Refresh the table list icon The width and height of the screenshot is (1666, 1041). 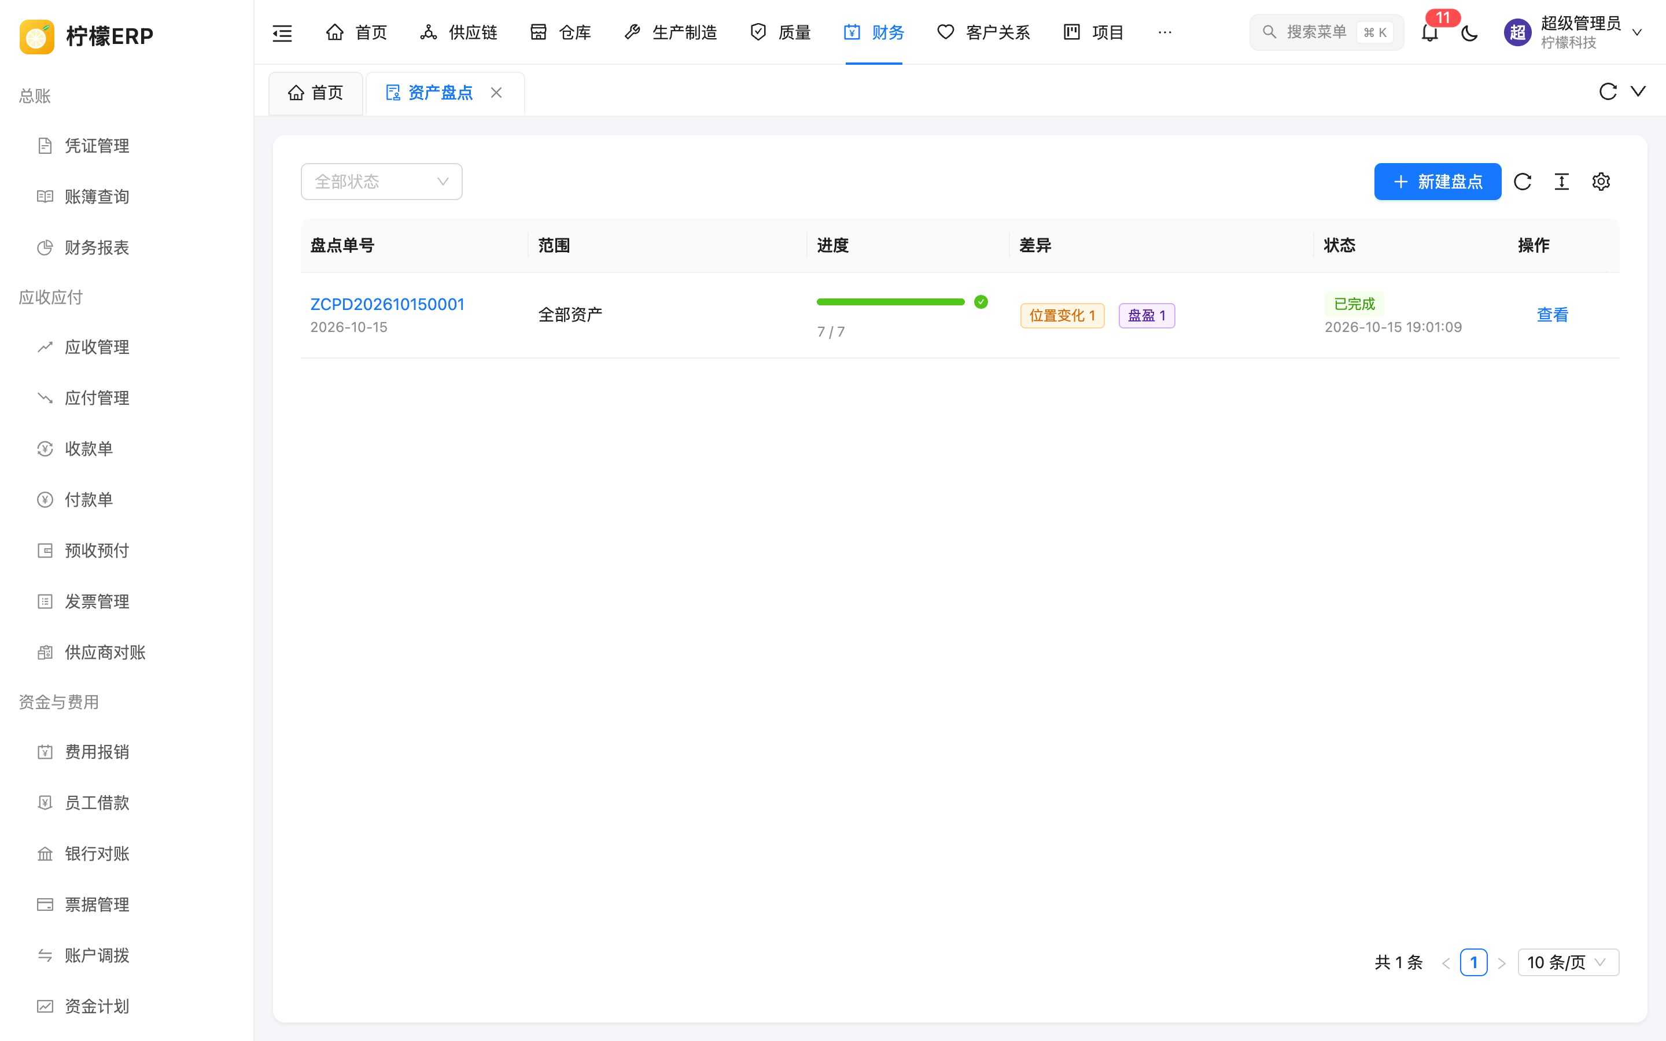coord(1523,182)
